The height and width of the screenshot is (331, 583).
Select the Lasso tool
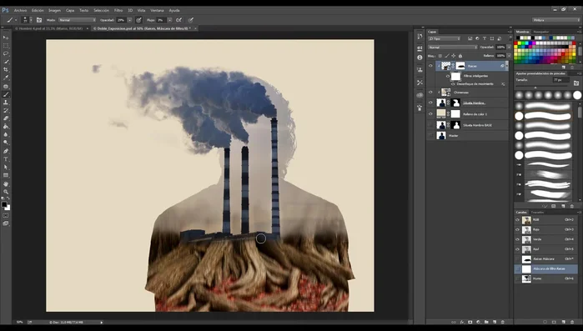6,53
